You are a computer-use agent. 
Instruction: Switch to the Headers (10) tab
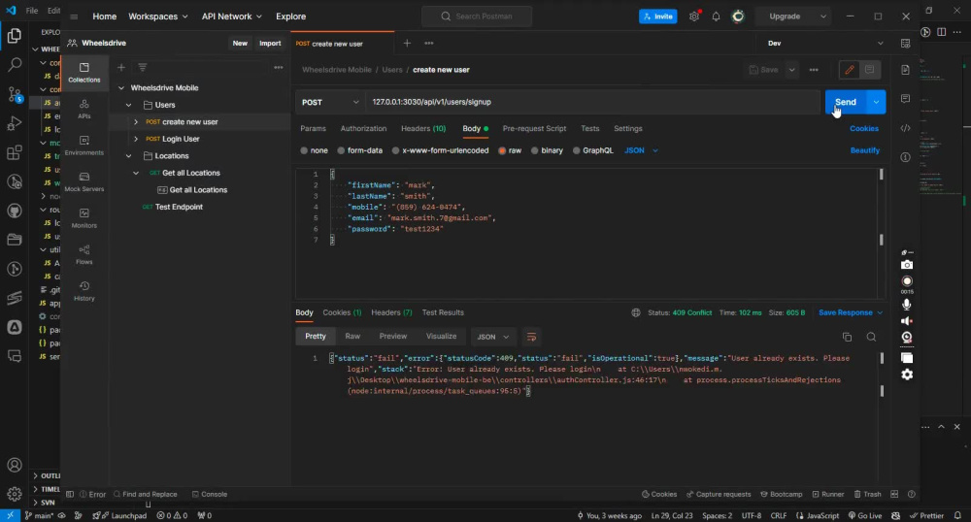click(423, 129)
